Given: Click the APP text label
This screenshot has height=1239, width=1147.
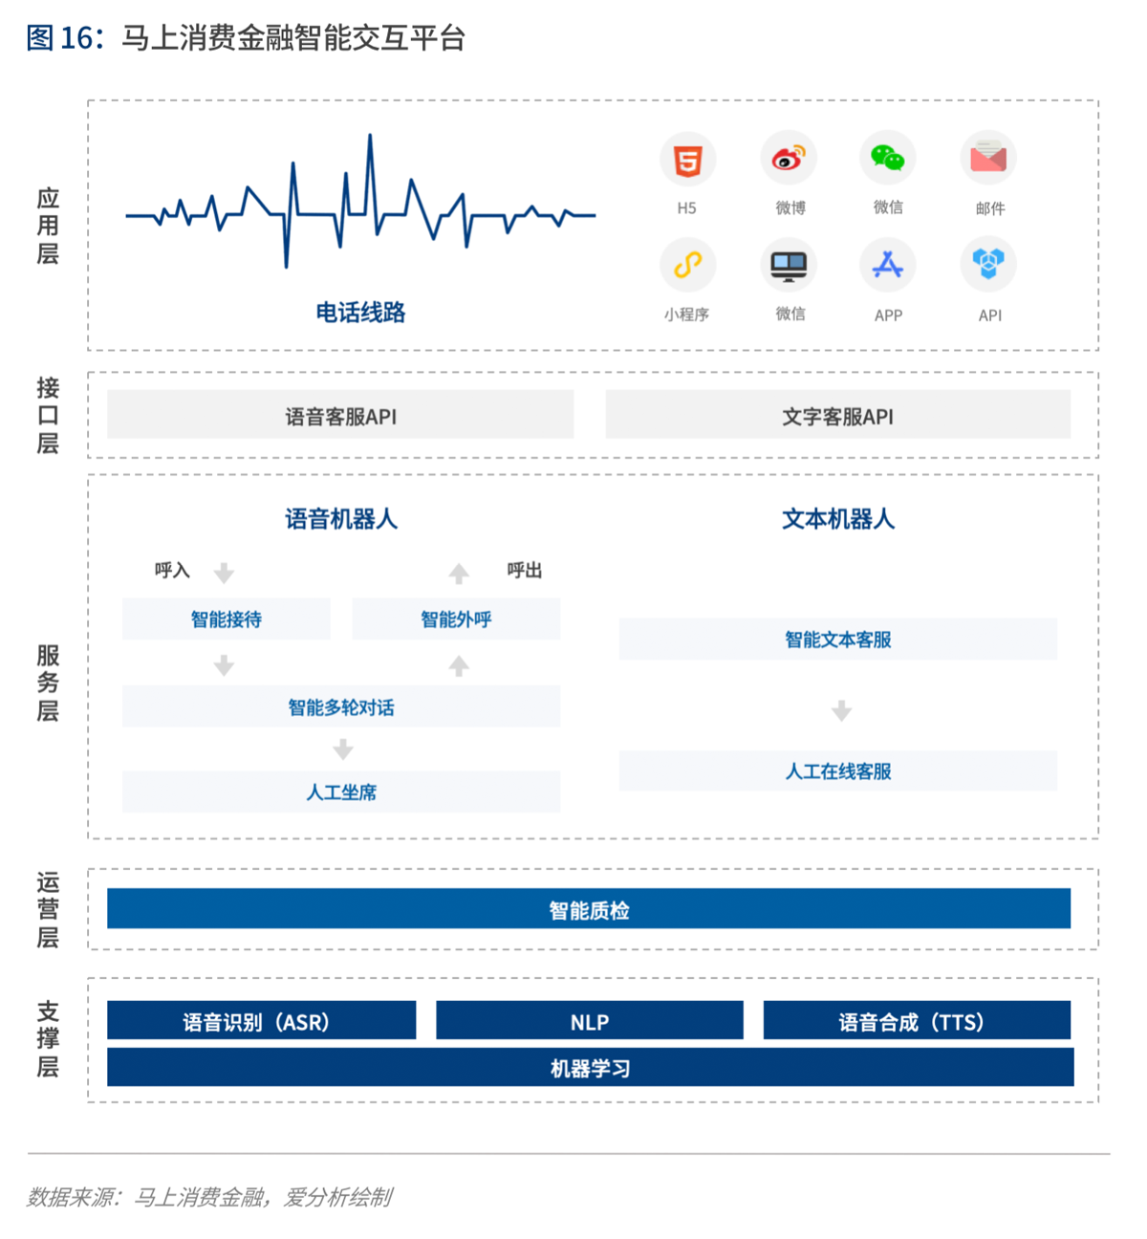Looking at the screenshot, I should click(x=888, y=315).
